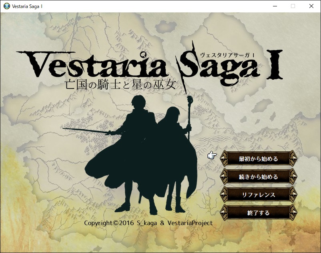Select 続きから始める to continue a game
Viewport: 321px width, 253px height.
tap(258, 177)
